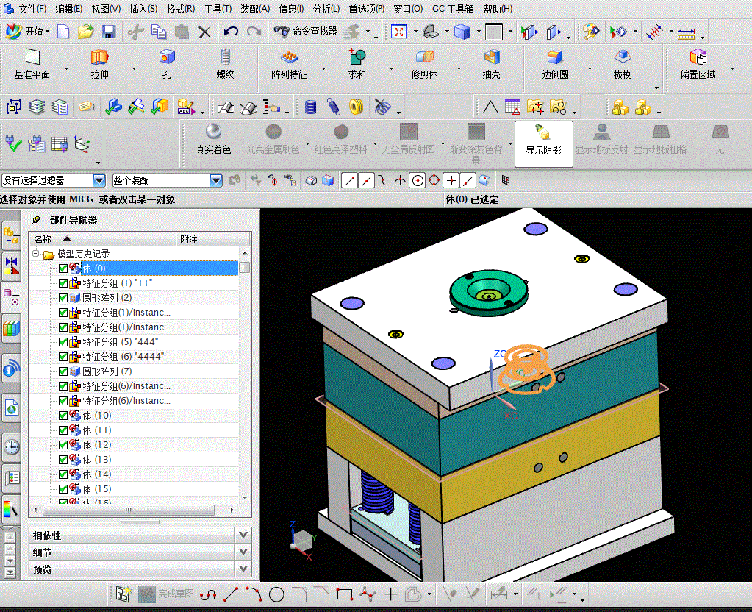Click the yellow gear wheel icon
The height and width of the screenshot is (612, 752).
(356, 107)
